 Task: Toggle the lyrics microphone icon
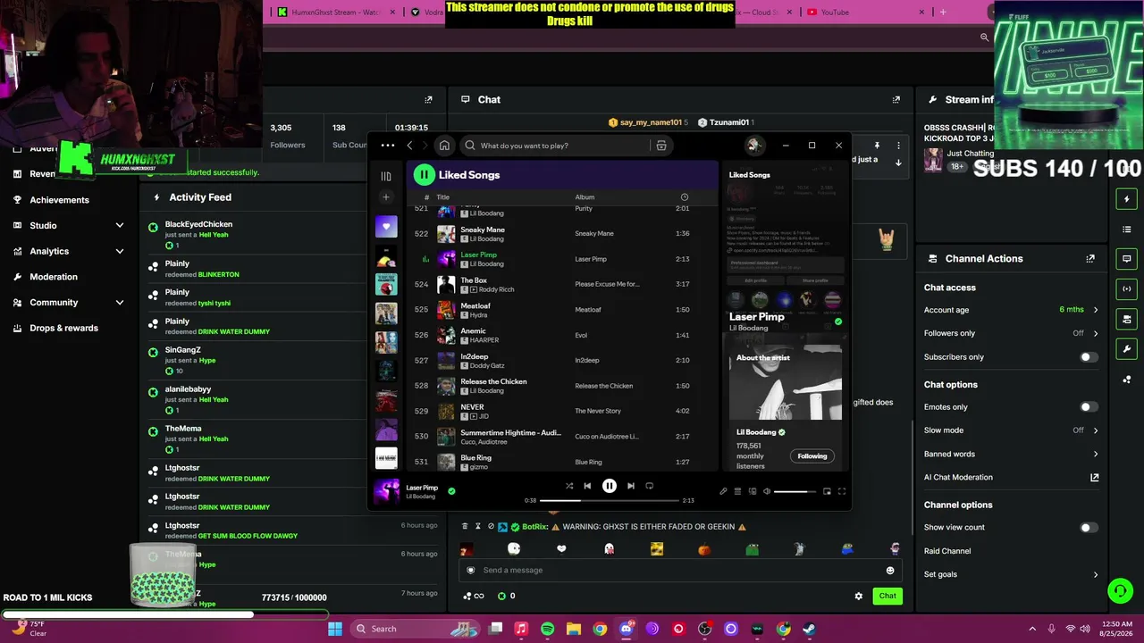(x=723, y=491)
